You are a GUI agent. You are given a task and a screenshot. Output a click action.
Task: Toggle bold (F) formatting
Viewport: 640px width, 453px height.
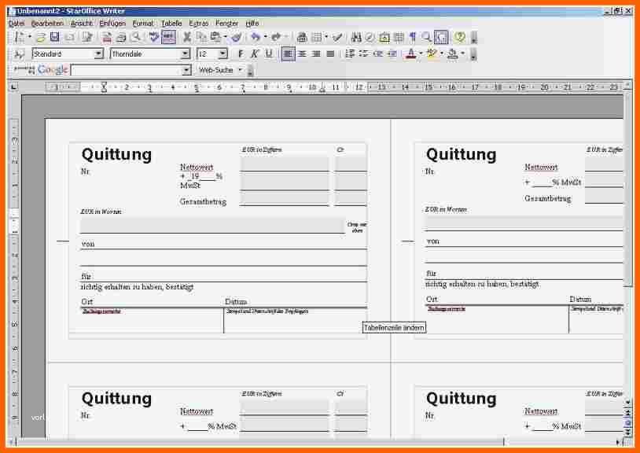[x=241, y=53]
